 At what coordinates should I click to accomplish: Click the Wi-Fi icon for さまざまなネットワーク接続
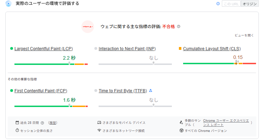99,130
